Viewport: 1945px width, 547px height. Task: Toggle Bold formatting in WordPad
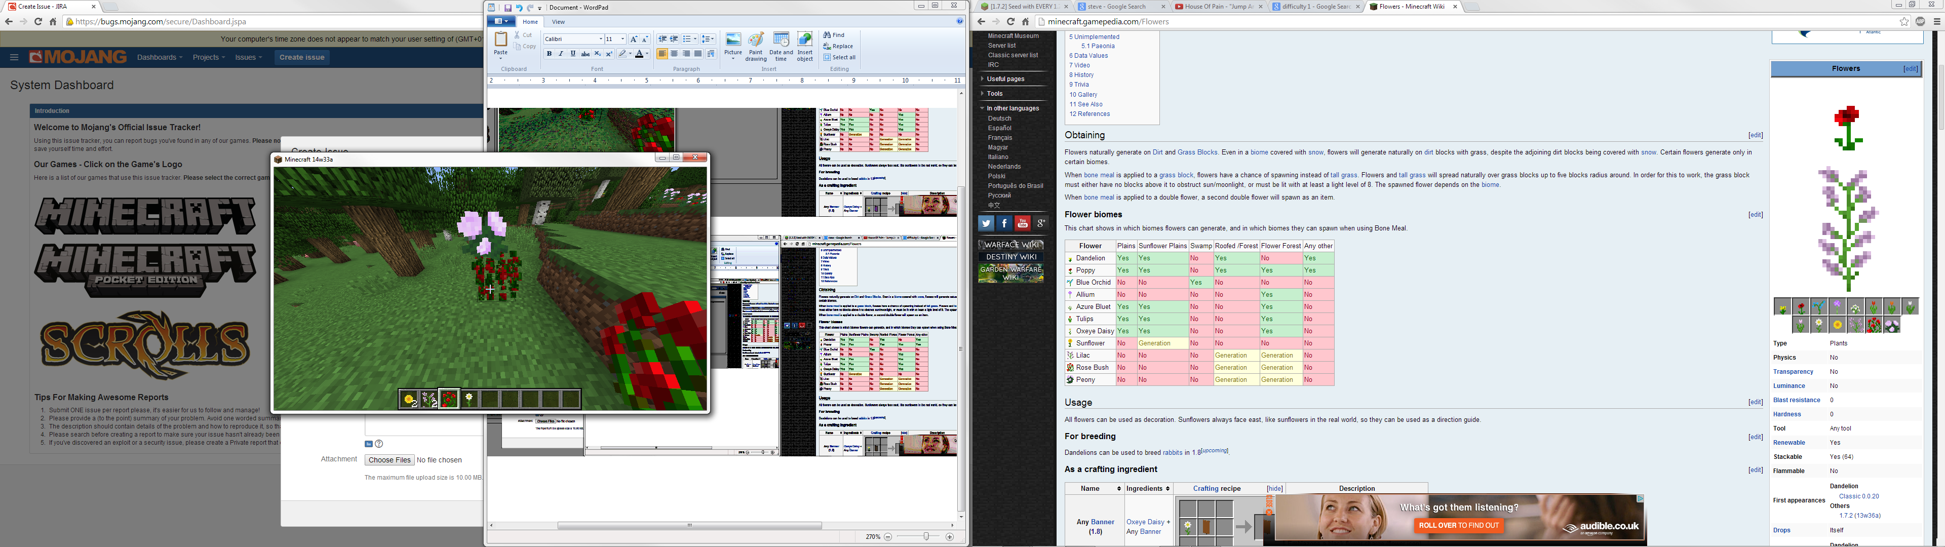pos(549,54)
